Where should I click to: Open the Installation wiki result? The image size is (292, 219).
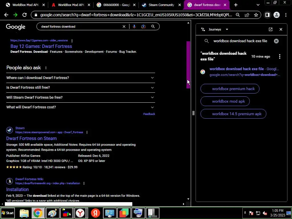pyautogui.click(x=17, y=189)
